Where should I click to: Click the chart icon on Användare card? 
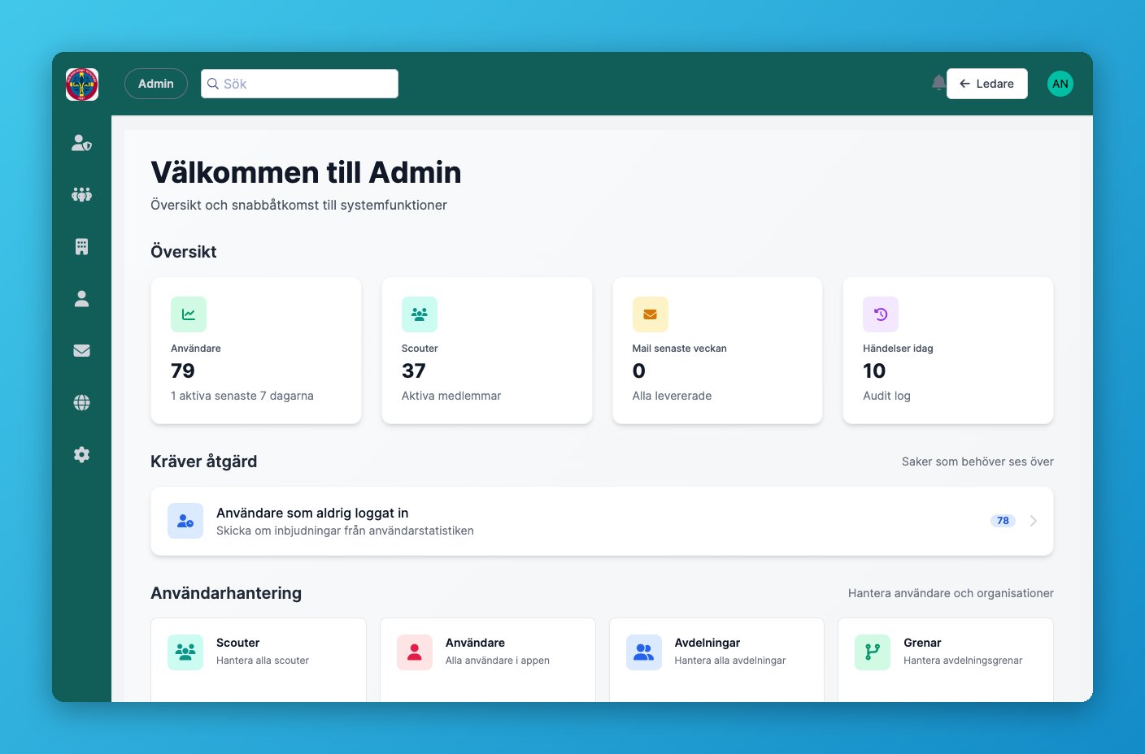coord(189,314)
